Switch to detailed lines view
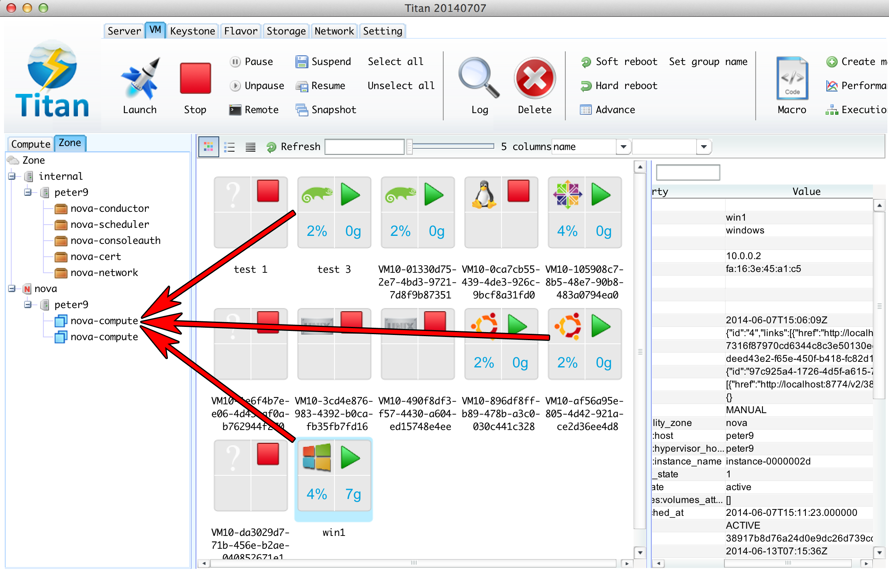This screenshot has height=572, width=889. (x=251, y=147)
